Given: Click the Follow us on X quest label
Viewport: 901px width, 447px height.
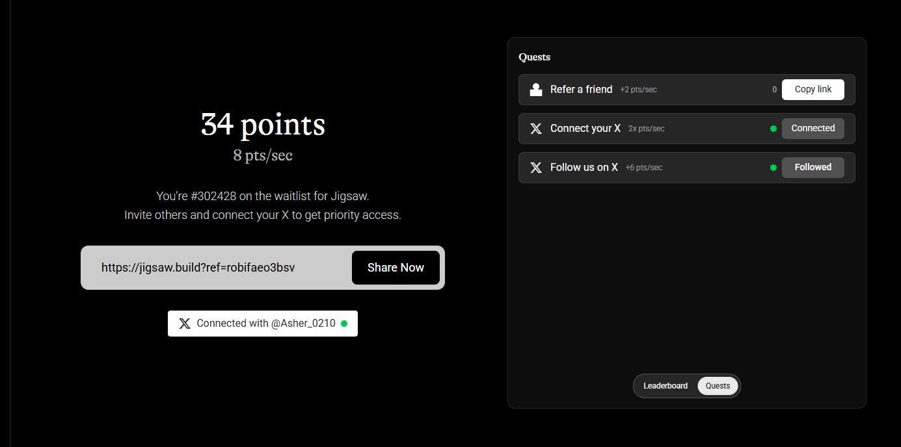Looking at the screenshot, I should 584,168.
